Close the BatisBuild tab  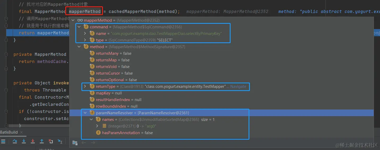click(x=21, y=132)
